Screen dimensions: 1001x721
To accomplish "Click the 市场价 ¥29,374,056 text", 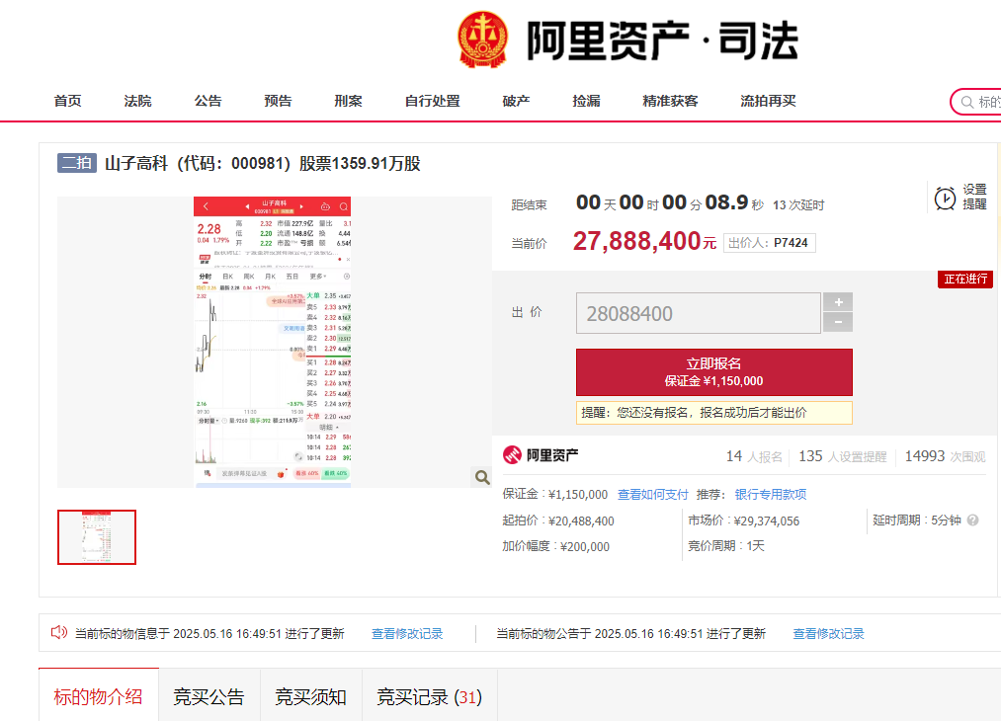I will 743,521.
